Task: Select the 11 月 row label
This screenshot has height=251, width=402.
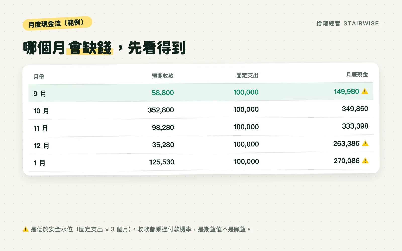Action: coord(41,128)
